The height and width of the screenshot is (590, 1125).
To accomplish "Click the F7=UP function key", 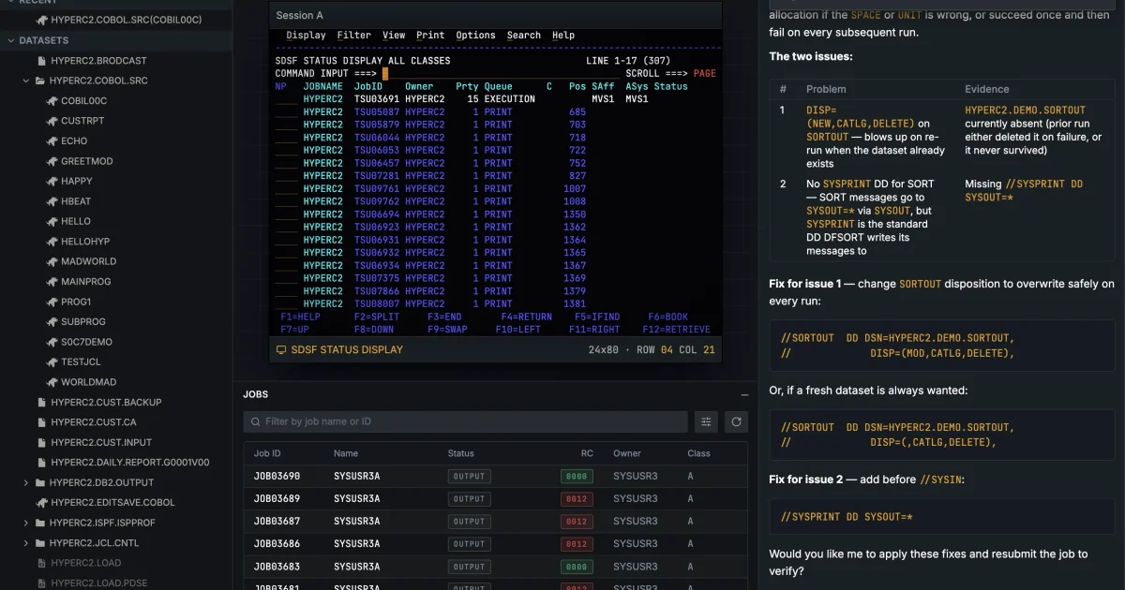I will 294,330.
